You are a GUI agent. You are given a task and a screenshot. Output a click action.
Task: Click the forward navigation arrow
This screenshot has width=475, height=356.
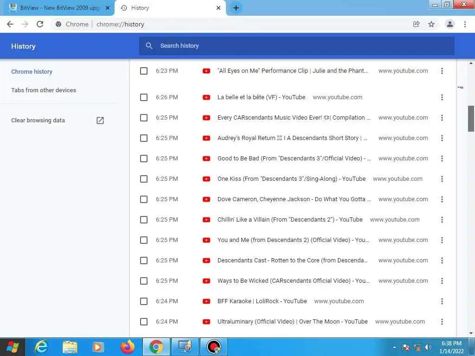[25, 24]
